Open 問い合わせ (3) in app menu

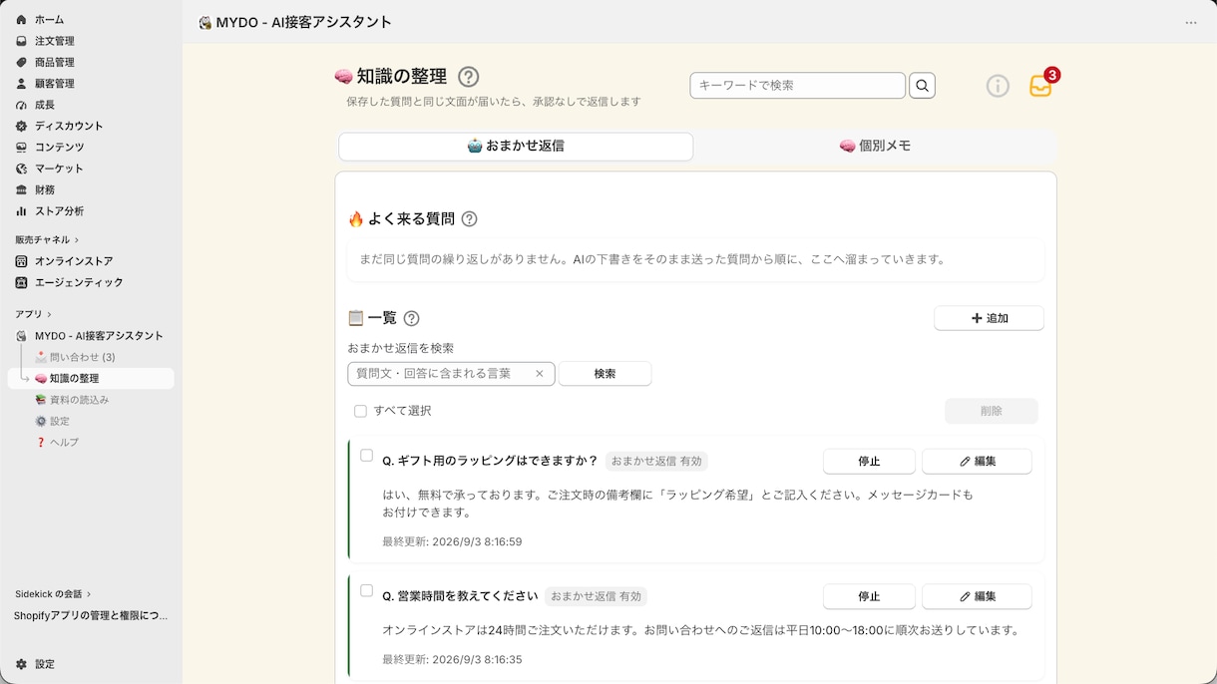pyautogui.click(x=76, y=357)
